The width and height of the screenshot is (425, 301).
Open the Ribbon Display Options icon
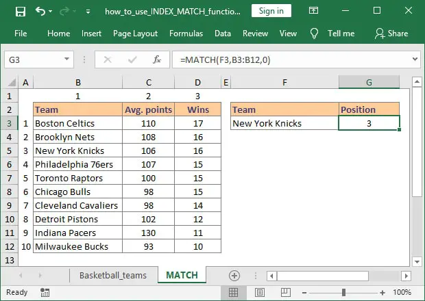click(313, 11)
